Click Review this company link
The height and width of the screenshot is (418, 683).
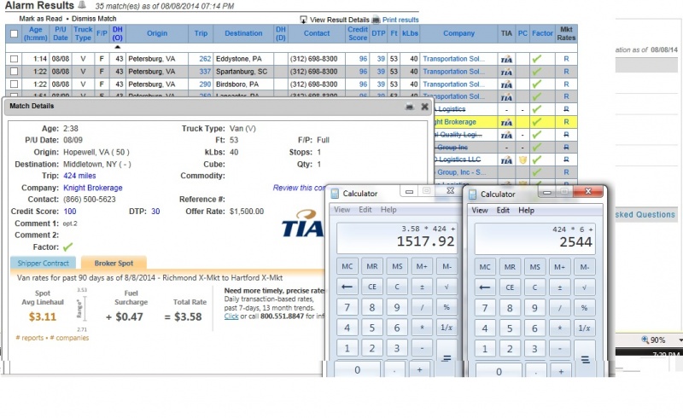[299, 188]
